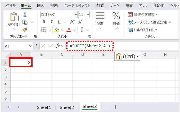Open fill color dropdown arrow
Viewport: 180px width, 113px height.
pyautogui.click(x=62, y=30)
